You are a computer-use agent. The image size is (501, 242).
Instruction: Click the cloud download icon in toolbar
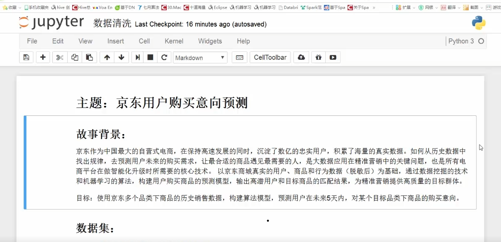click(x=302, y=58)
